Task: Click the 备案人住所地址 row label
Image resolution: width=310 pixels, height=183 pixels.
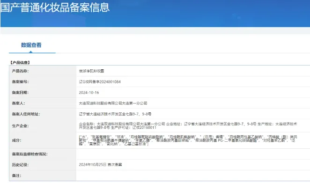Action: pos(26,114)
